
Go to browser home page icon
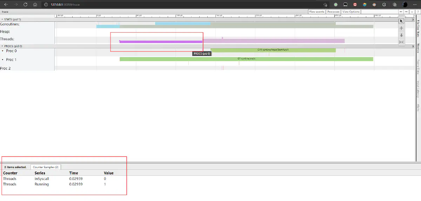tap(35, 5)
